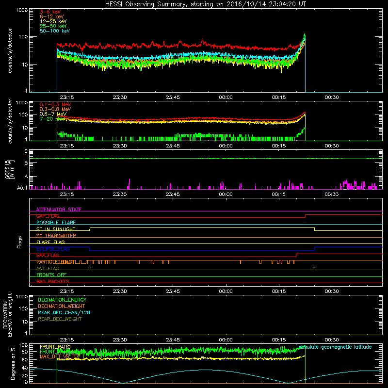The height and width of the screenshot is (388, 388).
Task: Click the 0.3-0.8 MeV legend label
Action: pos(55,109)
